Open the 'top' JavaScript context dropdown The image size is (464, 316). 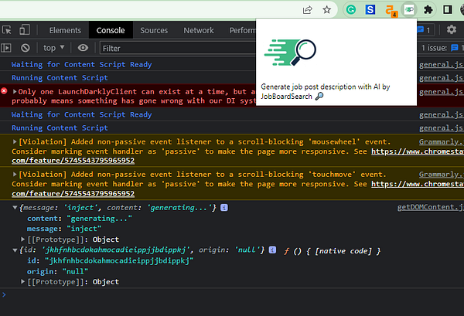(53, 48)
